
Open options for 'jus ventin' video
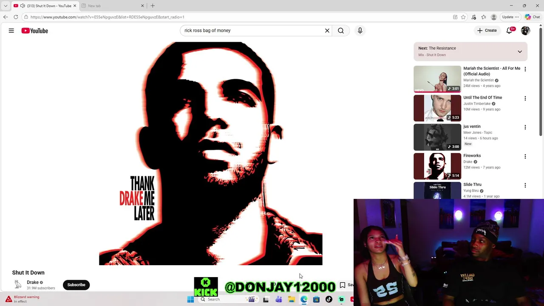coord(525,127)
